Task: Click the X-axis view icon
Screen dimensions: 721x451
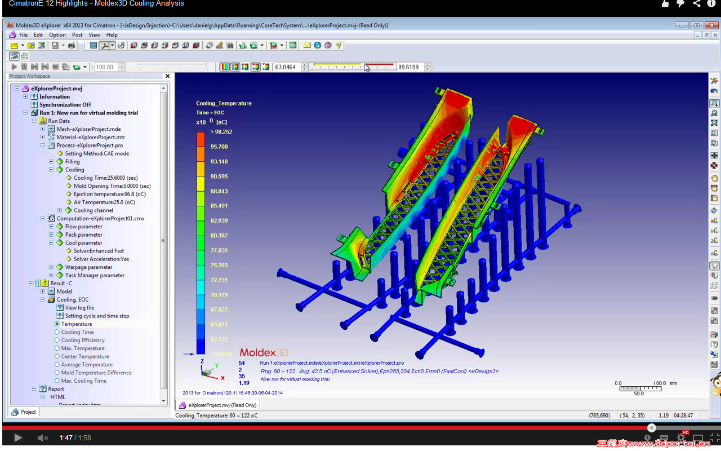Action: tap(714, 220)
